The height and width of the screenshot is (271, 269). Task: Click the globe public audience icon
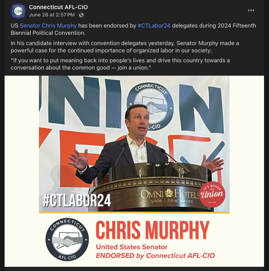coord(81,15)
